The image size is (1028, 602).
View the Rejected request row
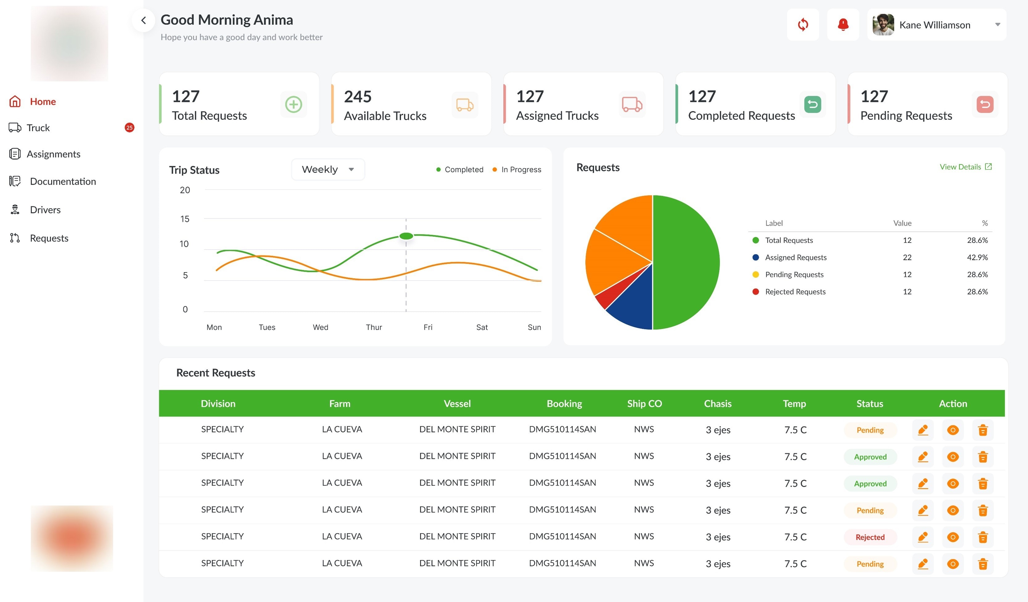[952, 537]
